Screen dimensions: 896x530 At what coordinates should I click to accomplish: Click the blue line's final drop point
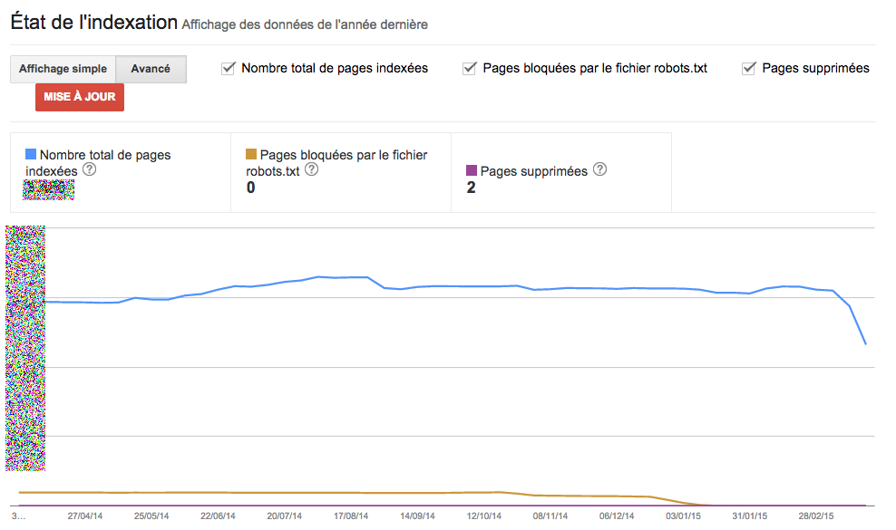pos(866,343)
